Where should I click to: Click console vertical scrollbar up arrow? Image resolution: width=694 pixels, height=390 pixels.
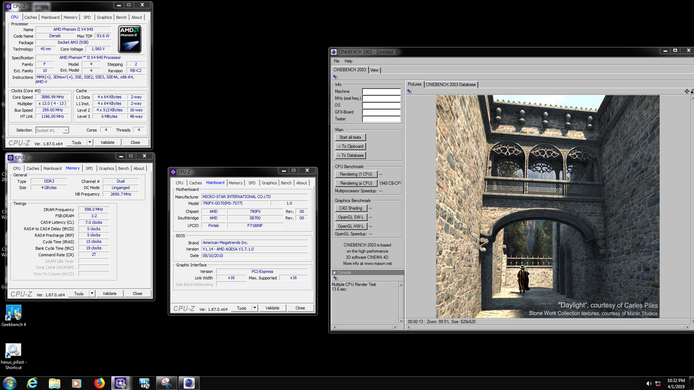[401, 285]
